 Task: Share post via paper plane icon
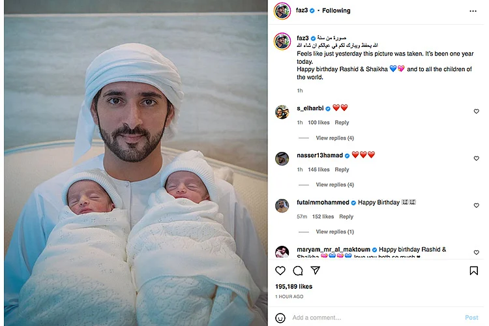(x=316, y=270)
